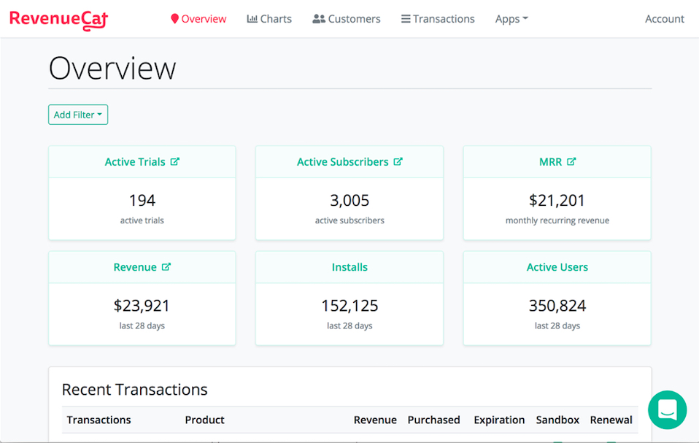Follow the MRR title link
This screenshot has width=699, height=443.
point(551,162)
